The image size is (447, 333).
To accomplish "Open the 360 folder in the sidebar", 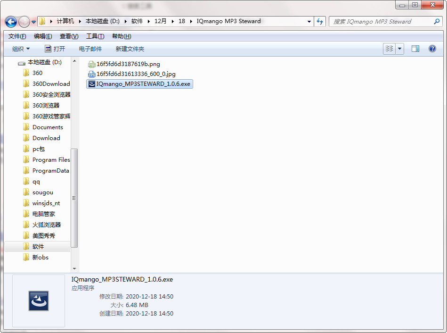I will point(37,73).
